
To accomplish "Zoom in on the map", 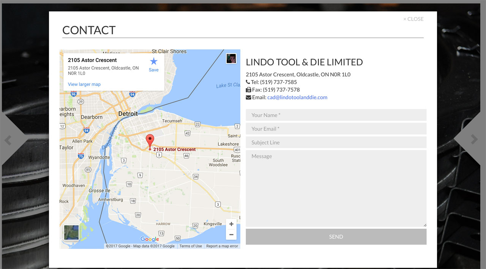I will pyautogui.click(x=231, y=224).
